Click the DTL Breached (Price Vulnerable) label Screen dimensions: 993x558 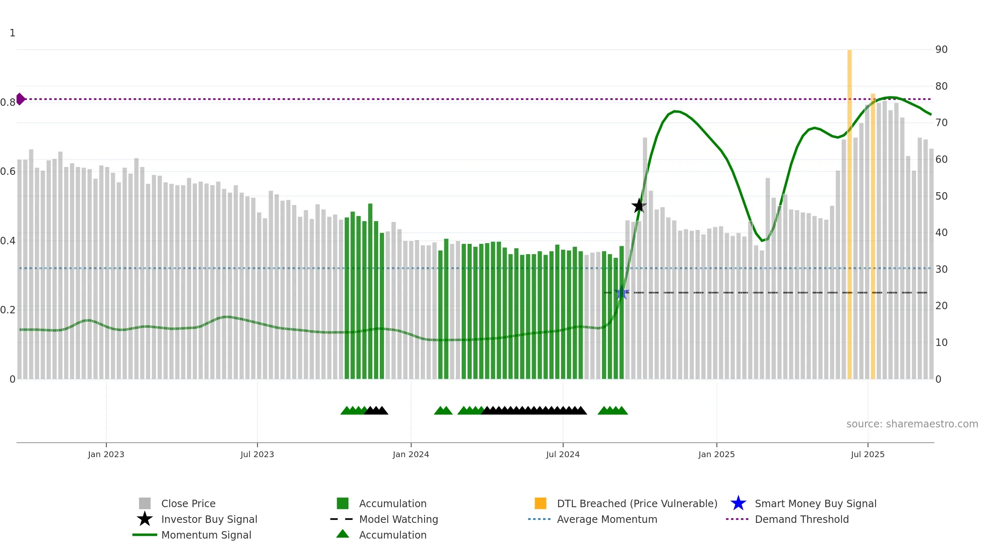pyautogui.click(x=637, y=503)
